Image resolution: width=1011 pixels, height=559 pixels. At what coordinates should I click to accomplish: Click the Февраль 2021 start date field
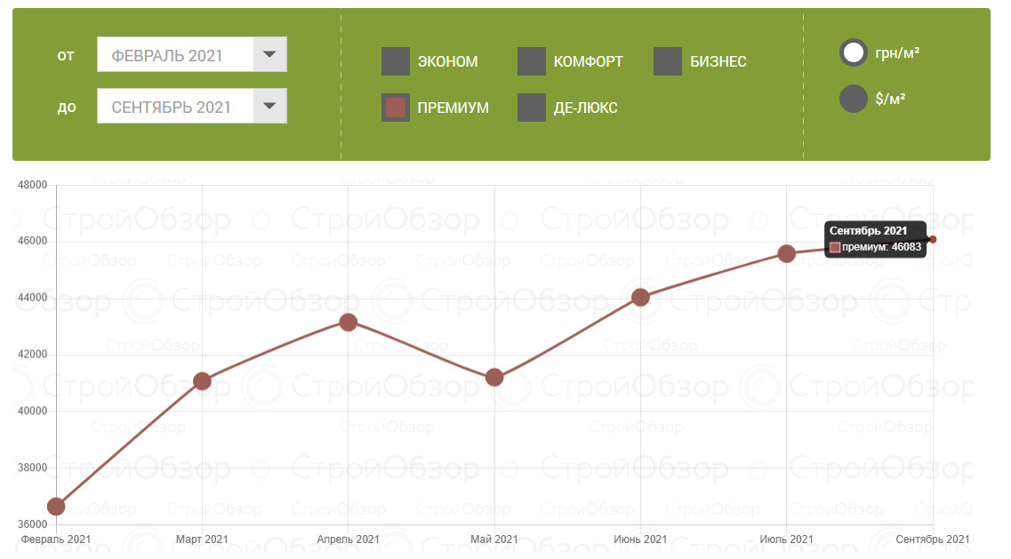tap(175, 55)
